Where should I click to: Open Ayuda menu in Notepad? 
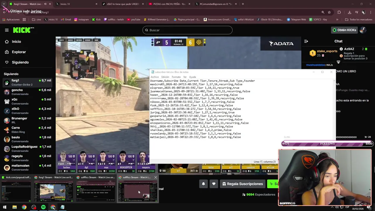tap(192, 77)
